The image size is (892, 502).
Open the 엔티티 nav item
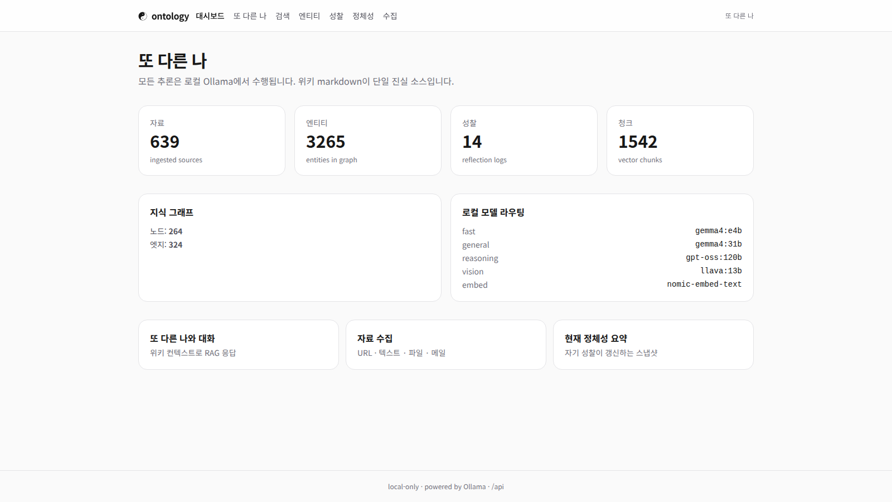pos(309,16)
